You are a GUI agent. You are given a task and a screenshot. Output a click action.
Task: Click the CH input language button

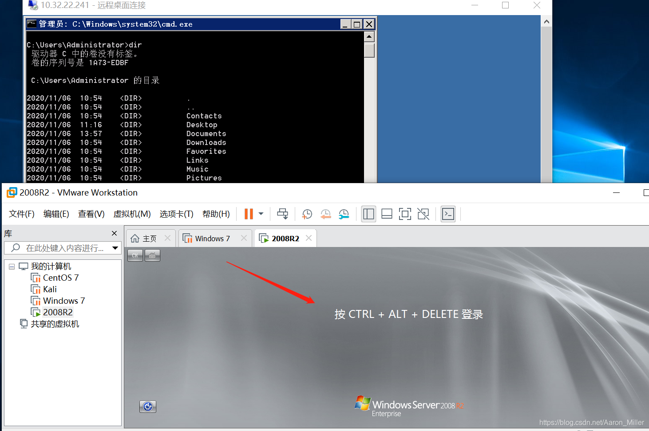pyautogui.click(x=135, y=255)
